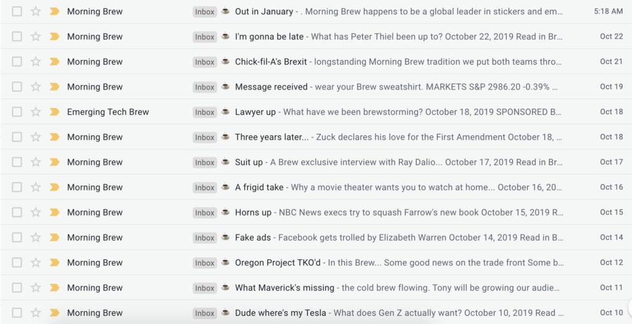
Task: Click importance marker on 'Message received' row
Action: tap(54, 86)
